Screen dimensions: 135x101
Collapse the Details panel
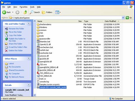29,85
